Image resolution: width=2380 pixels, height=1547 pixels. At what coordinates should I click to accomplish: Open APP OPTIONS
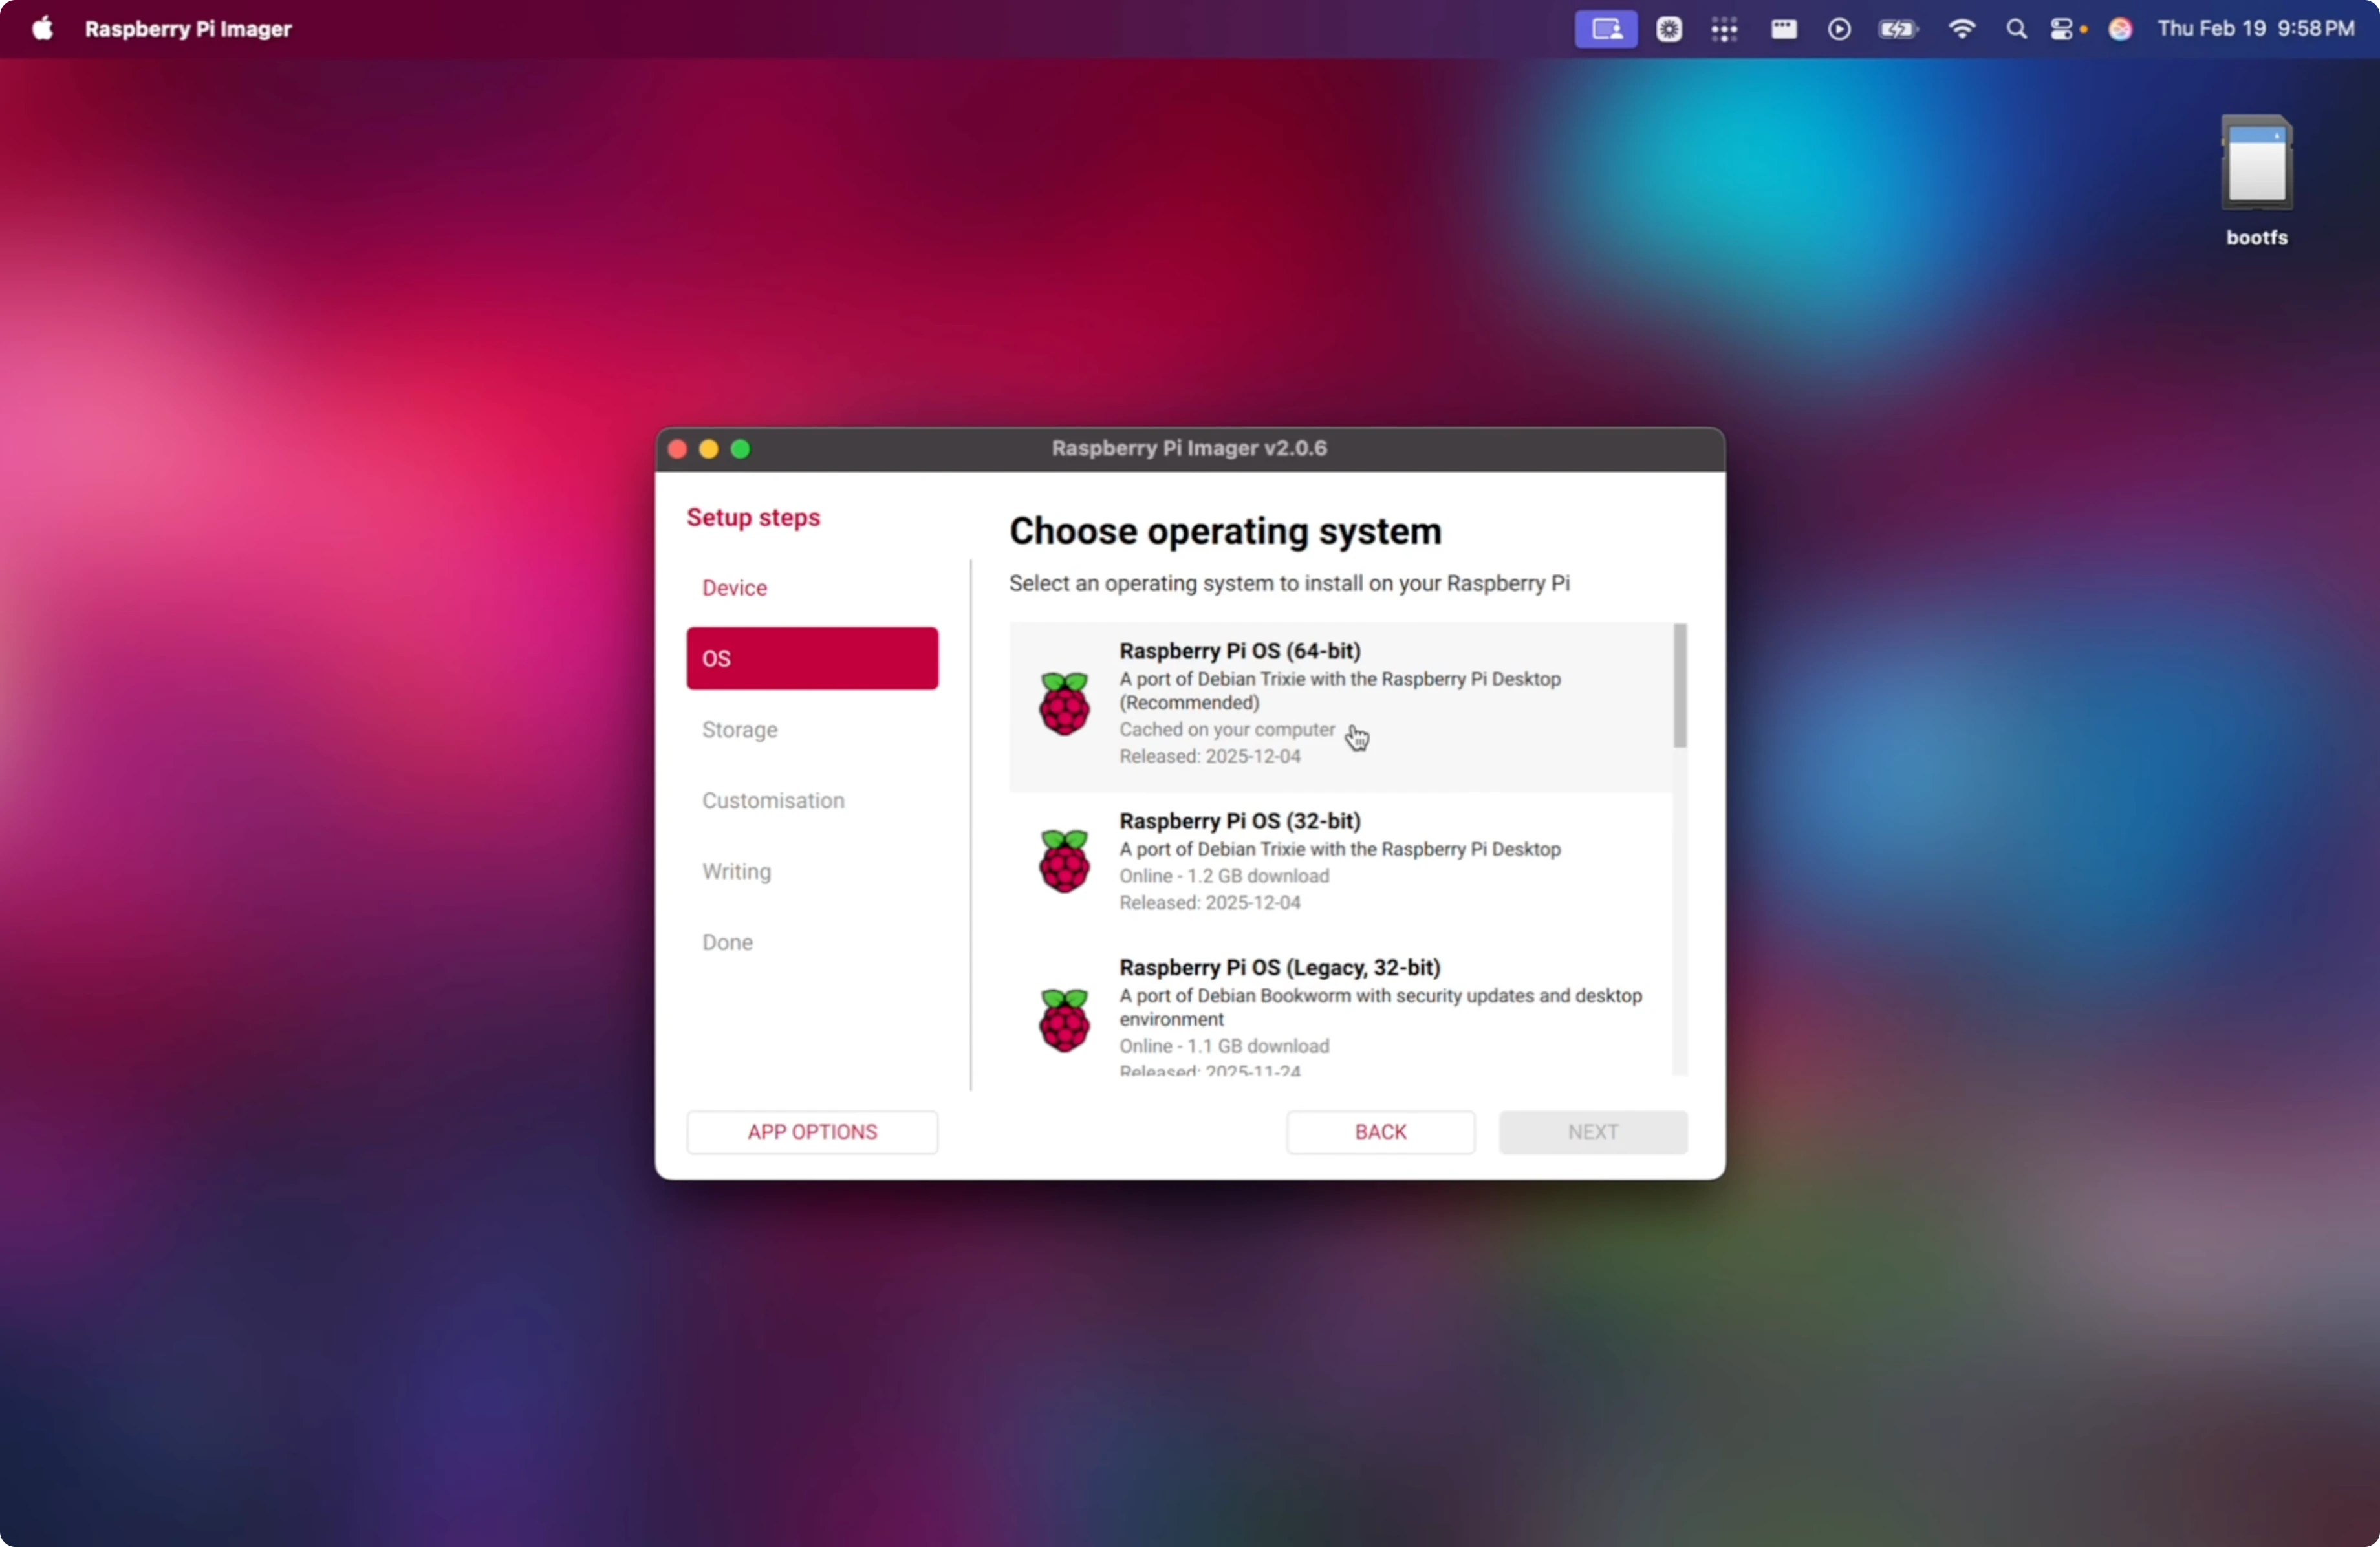pyautogui.click(x=812, y=1132)
